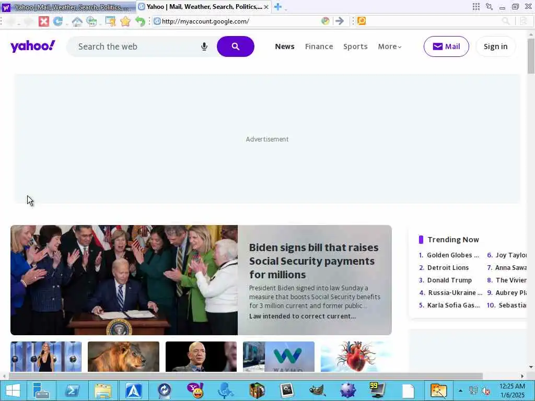
Task: Show hidden tray icons arrow
Action: (460, 391)
